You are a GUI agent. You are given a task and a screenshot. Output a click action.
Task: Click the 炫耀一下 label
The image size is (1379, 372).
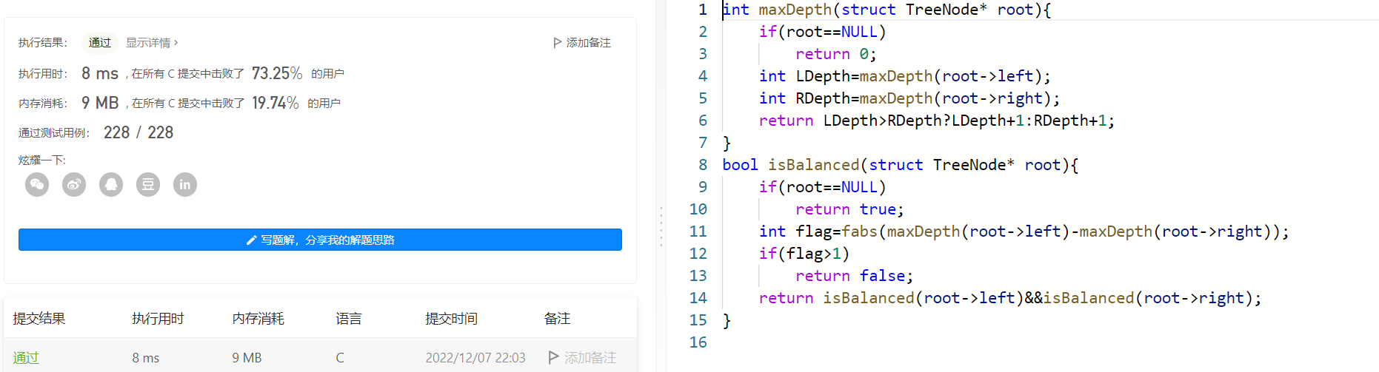coord(42,160)
